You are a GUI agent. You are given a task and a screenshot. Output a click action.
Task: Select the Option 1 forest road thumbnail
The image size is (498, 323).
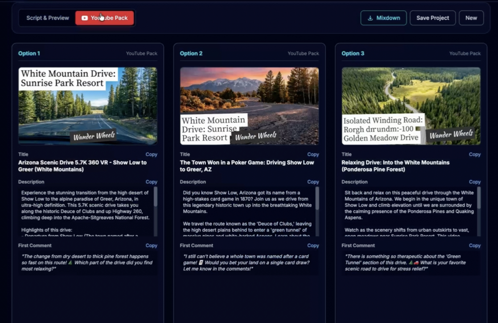click(x=88, y=106)
